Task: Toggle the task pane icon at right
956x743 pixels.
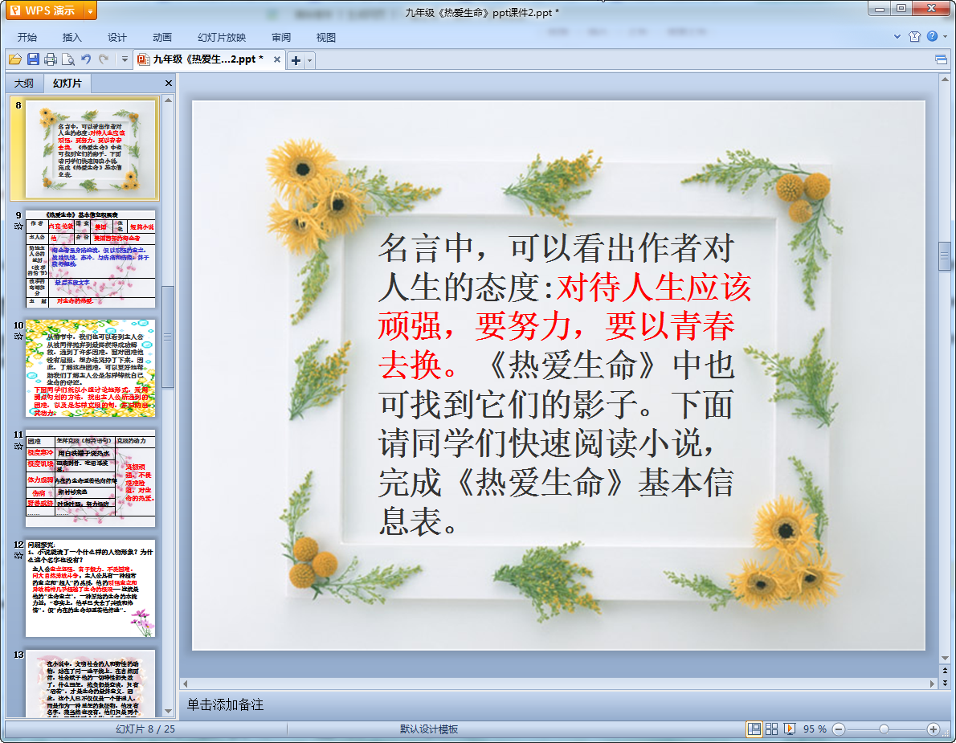Action: [x=941, y=59]
